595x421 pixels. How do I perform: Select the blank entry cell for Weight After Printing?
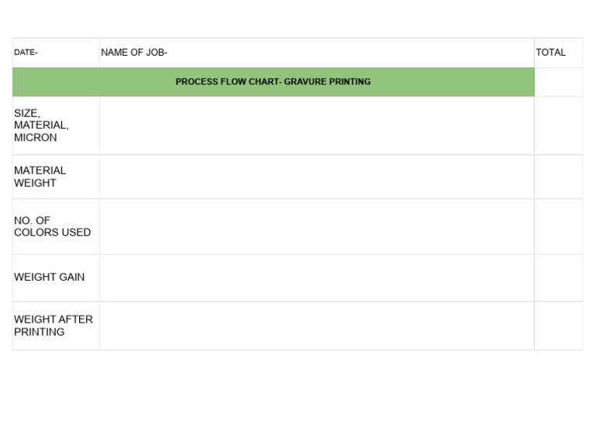316,326
